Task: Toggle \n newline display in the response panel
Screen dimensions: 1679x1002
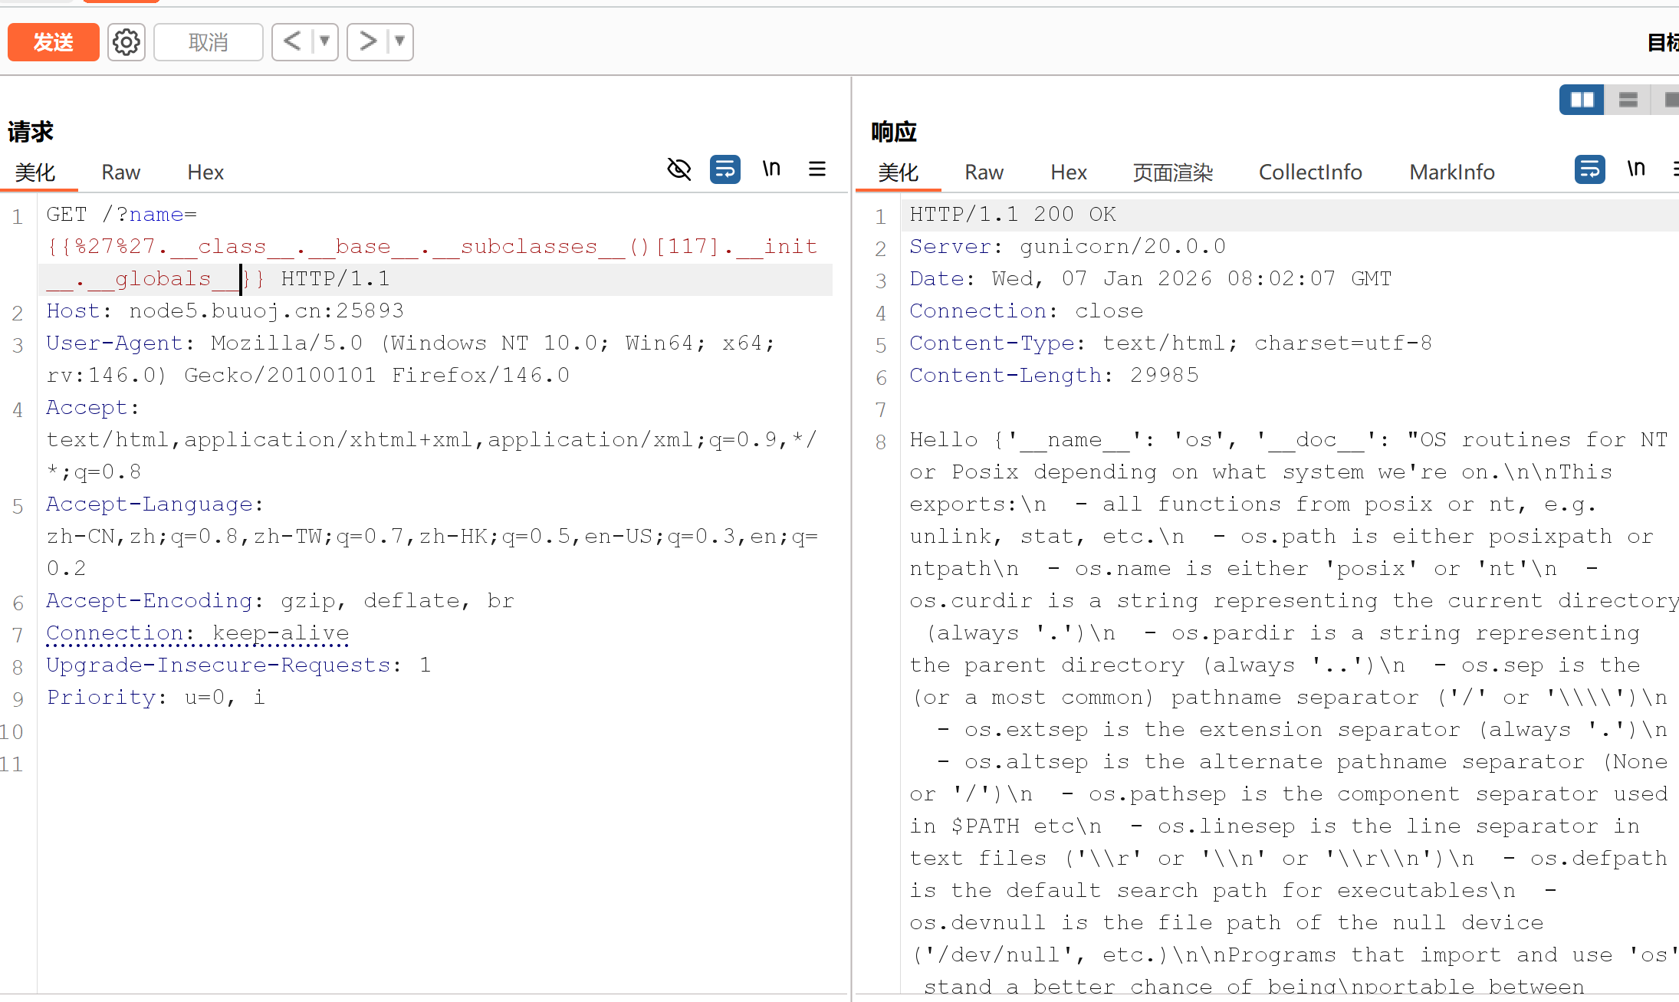Action: point(1636,169)
